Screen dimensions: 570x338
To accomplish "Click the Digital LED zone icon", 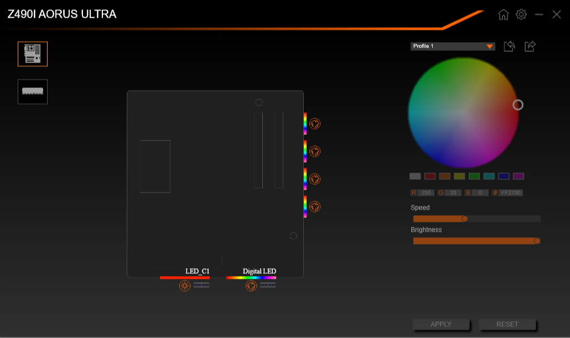I will pos(252,285).
